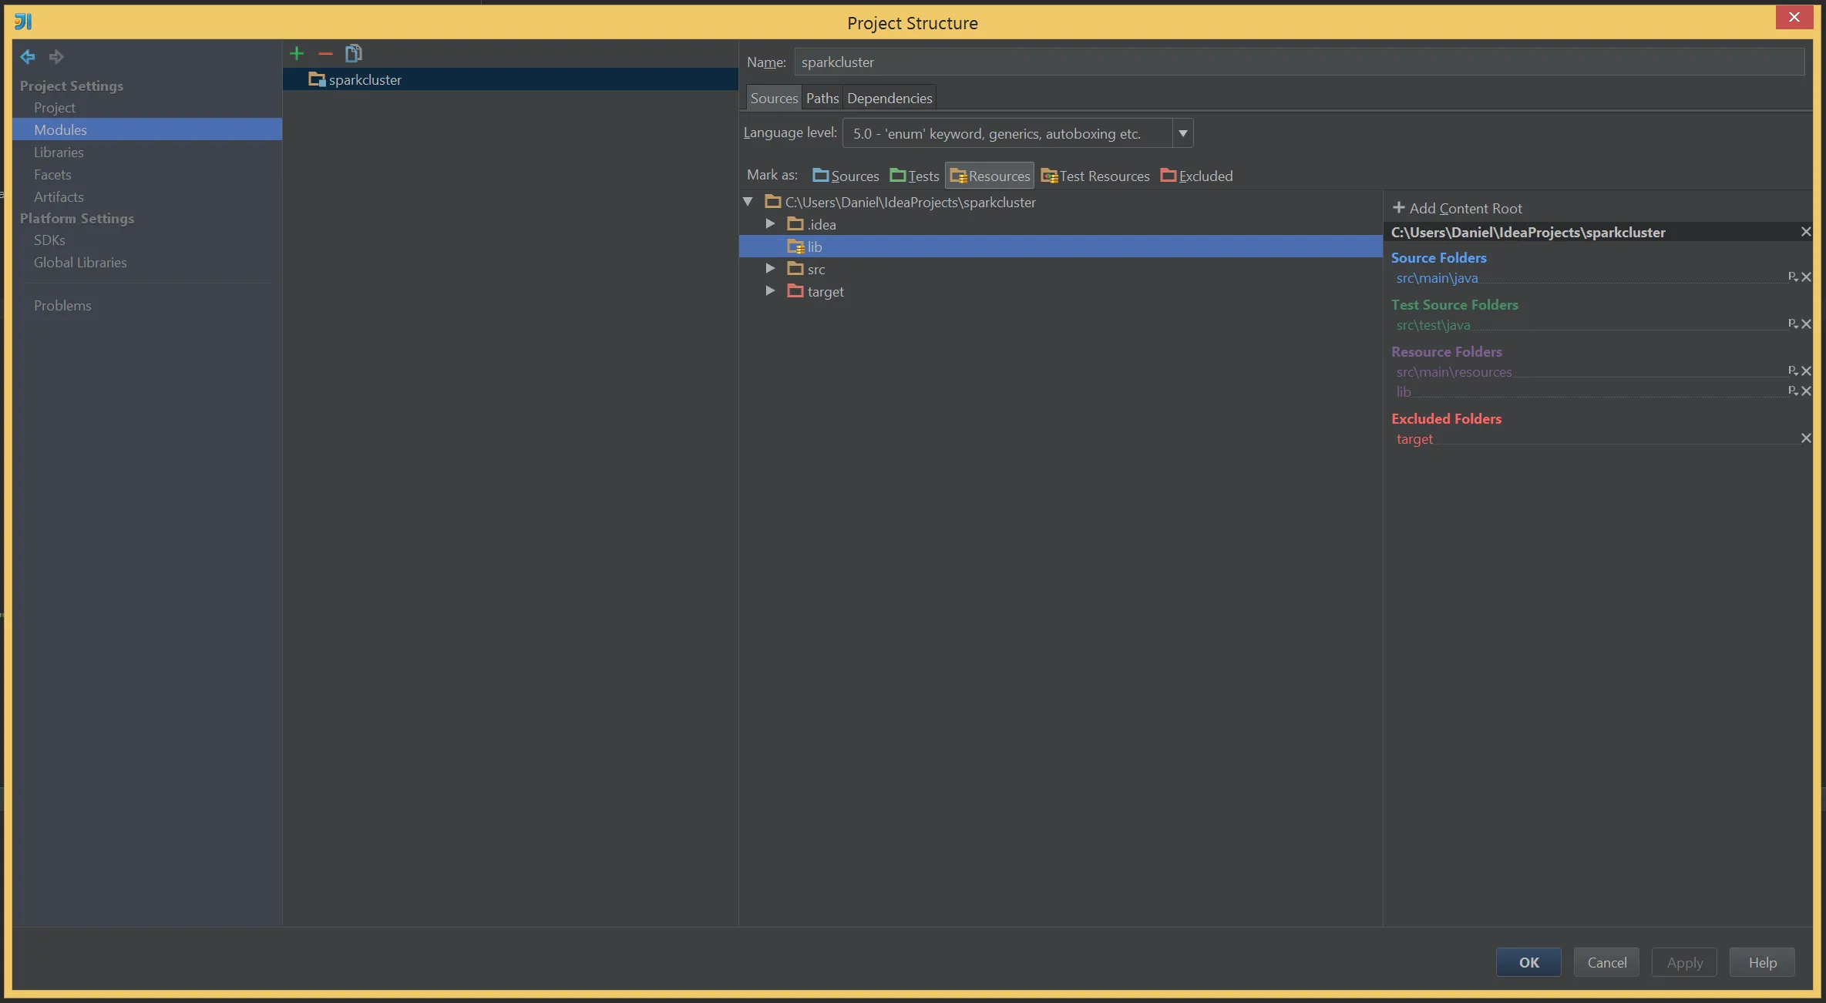Remove the sparkcluster content root
The height and width of the screenshot is (1003, 1826).
click(1805, 232)
